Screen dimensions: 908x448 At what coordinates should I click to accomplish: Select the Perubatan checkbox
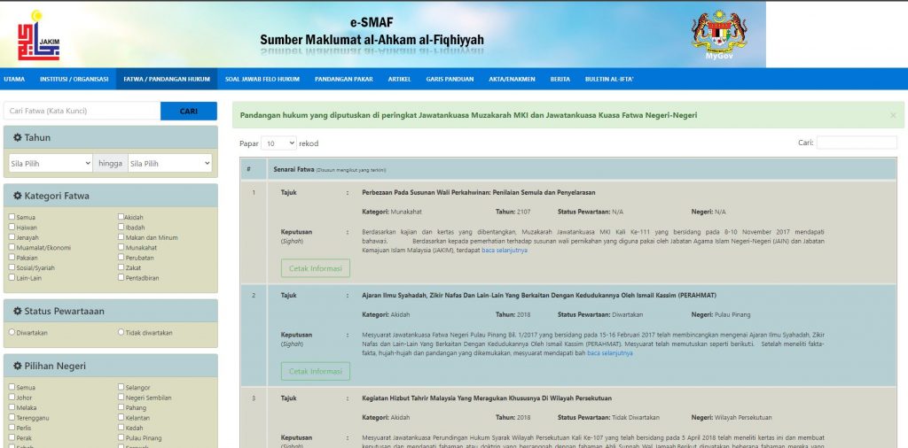click(121, 258)
